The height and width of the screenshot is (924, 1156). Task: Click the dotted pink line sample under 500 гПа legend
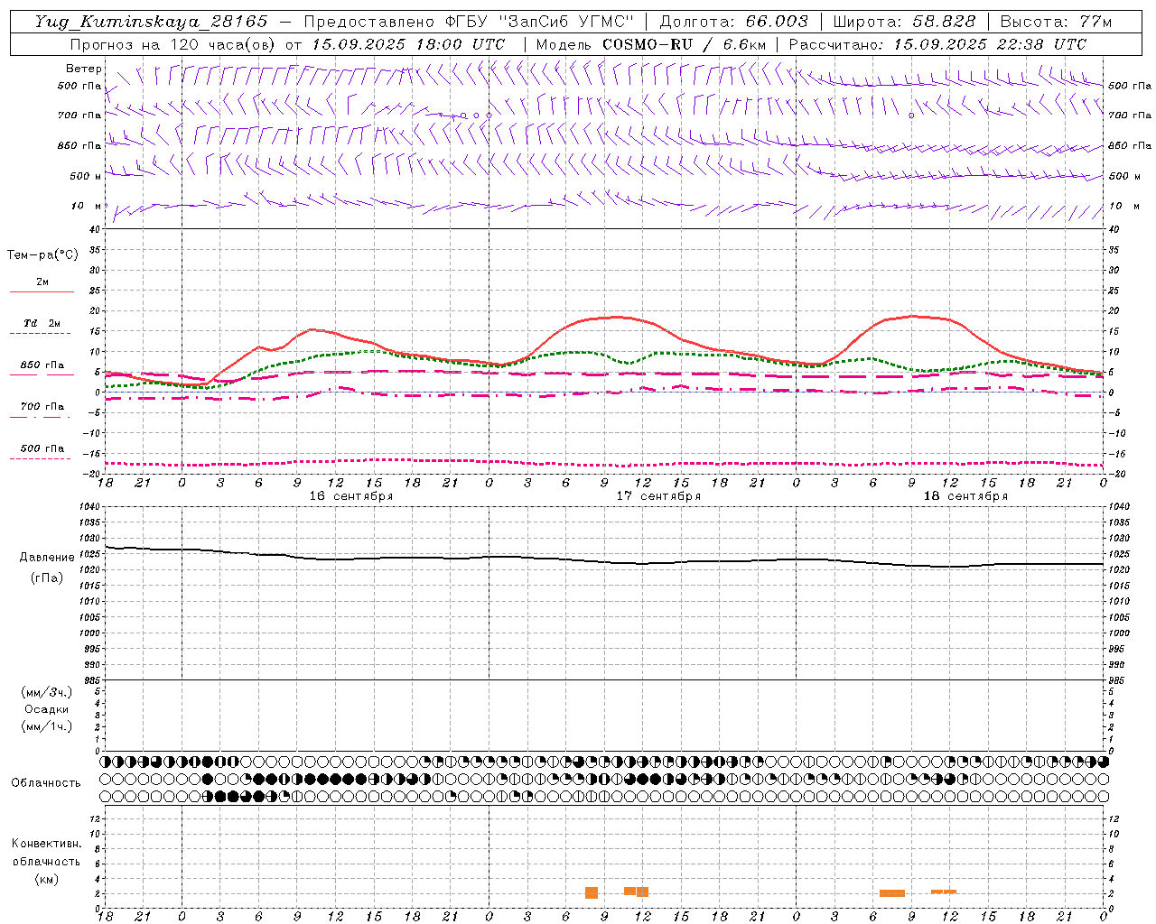(x=40, y=458)
